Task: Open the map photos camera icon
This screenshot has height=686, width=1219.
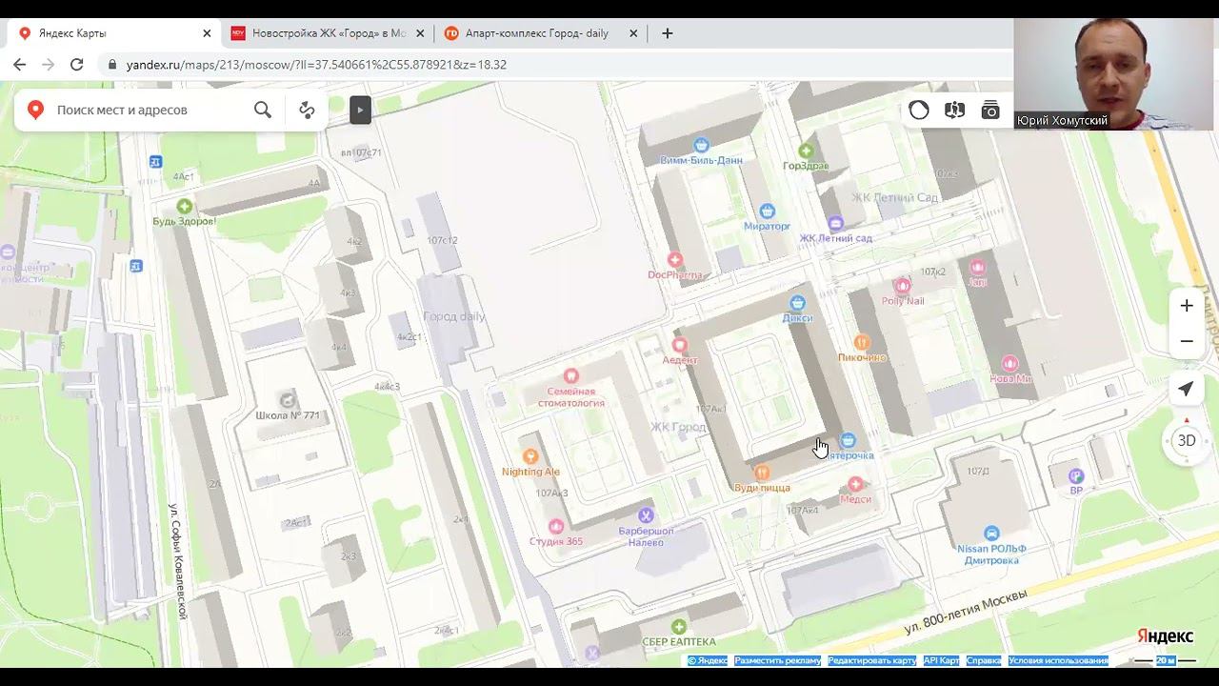Action: [990, 111]
